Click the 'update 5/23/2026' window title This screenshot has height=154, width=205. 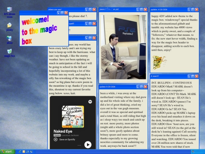pyautogui.click(x=107, y=87)
